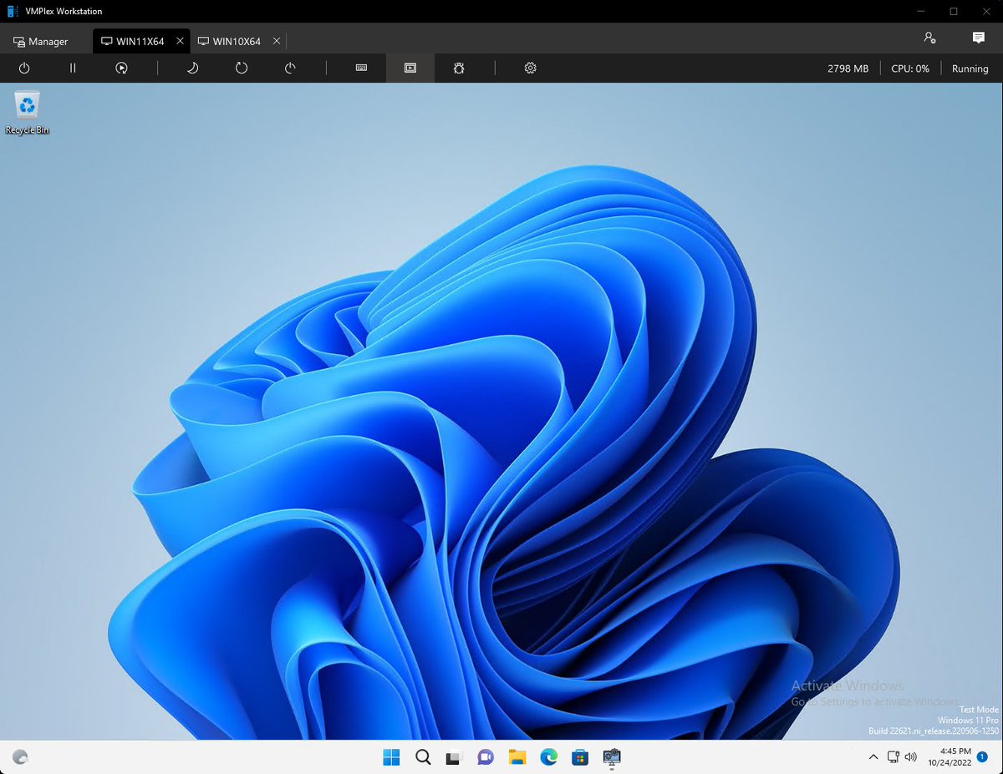The height and width of the screenshot is (774, 1003).
Task: Power off the WIN11X64 virtual machine
Action: coord(23,68)
